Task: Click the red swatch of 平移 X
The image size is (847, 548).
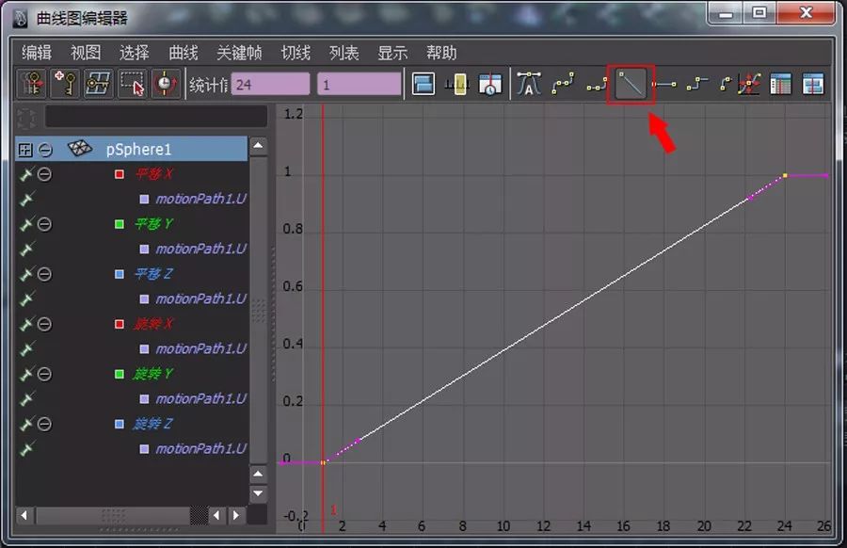Action: (x=120, y=174)
